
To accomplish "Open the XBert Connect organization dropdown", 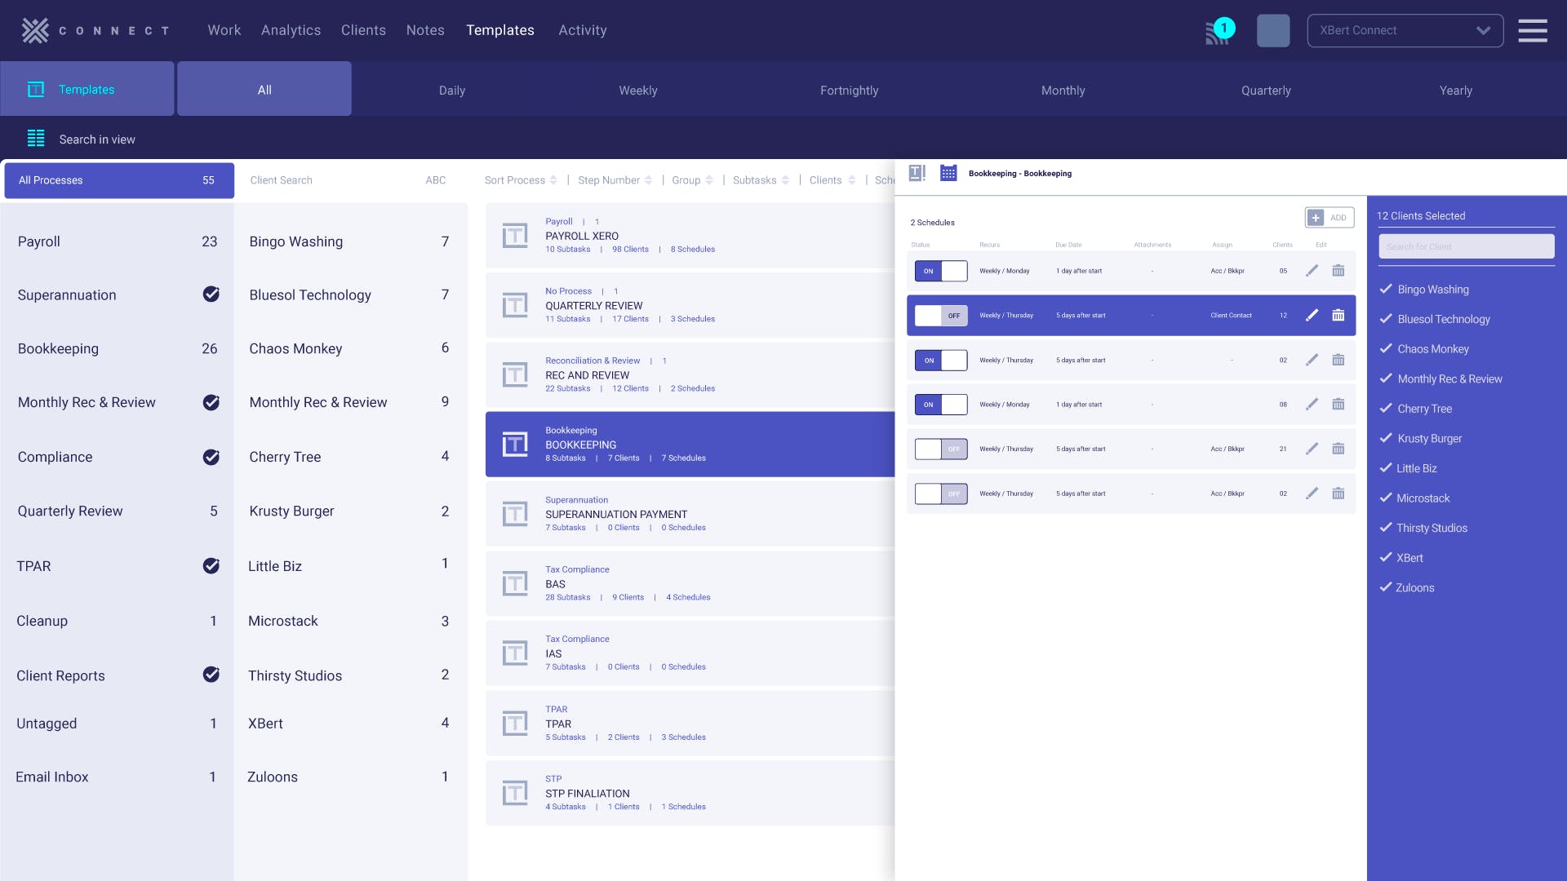I will tap(1405, 30).
